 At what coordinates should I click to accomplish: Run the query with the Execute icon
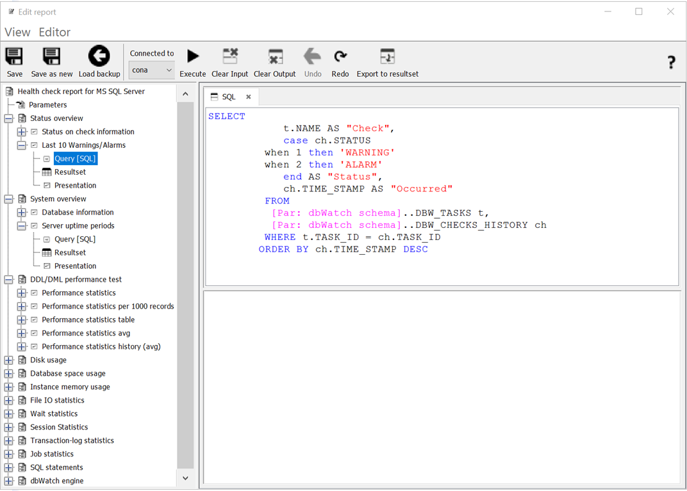(192, 57)
